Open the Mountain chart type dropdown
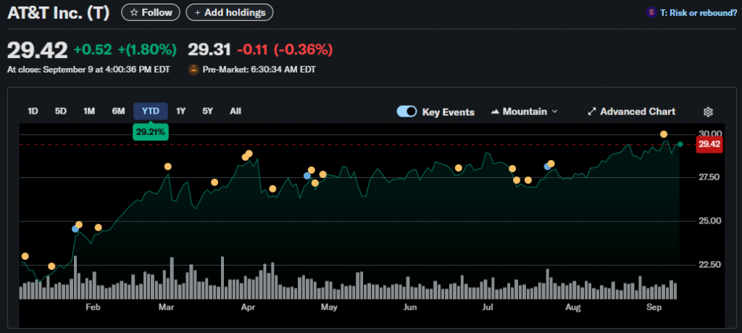Image resolution: width=742 pixels, height=333 pixels. coord(525,111)
